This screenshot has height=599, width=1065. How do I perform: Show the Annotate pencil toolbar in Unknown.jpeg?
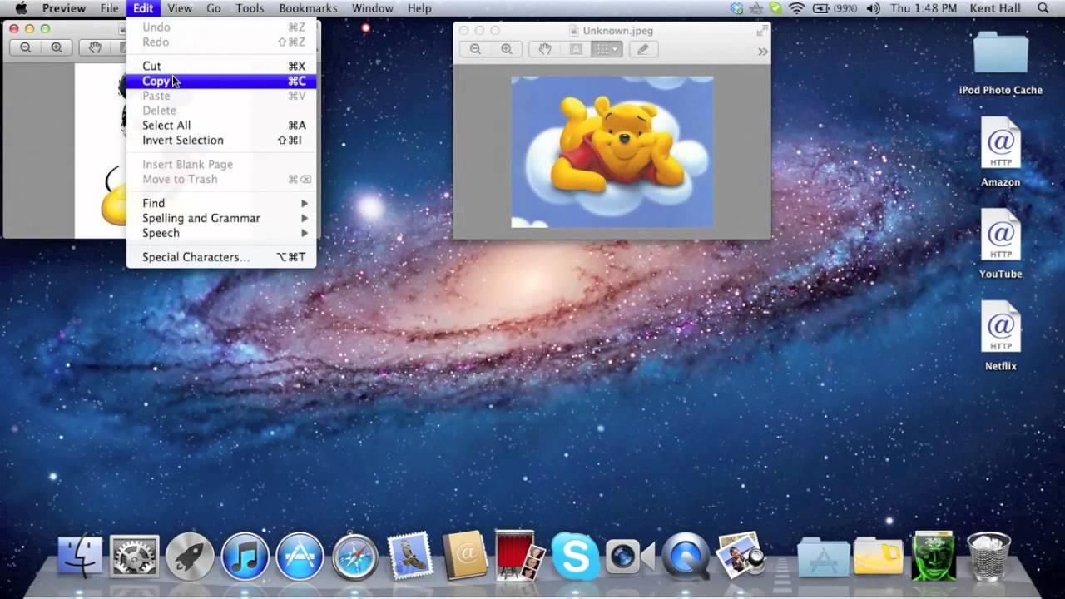(x=642, y=49)
